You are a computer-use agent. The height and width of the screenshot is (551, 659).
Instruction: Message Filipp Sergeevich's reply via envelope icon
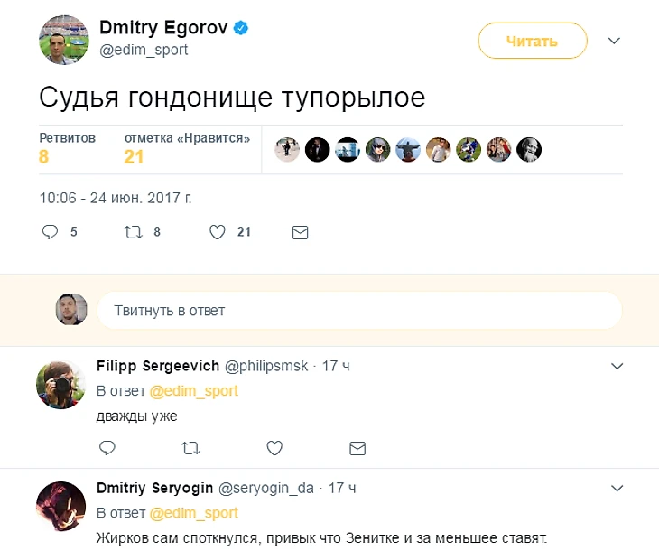[357, 447]
